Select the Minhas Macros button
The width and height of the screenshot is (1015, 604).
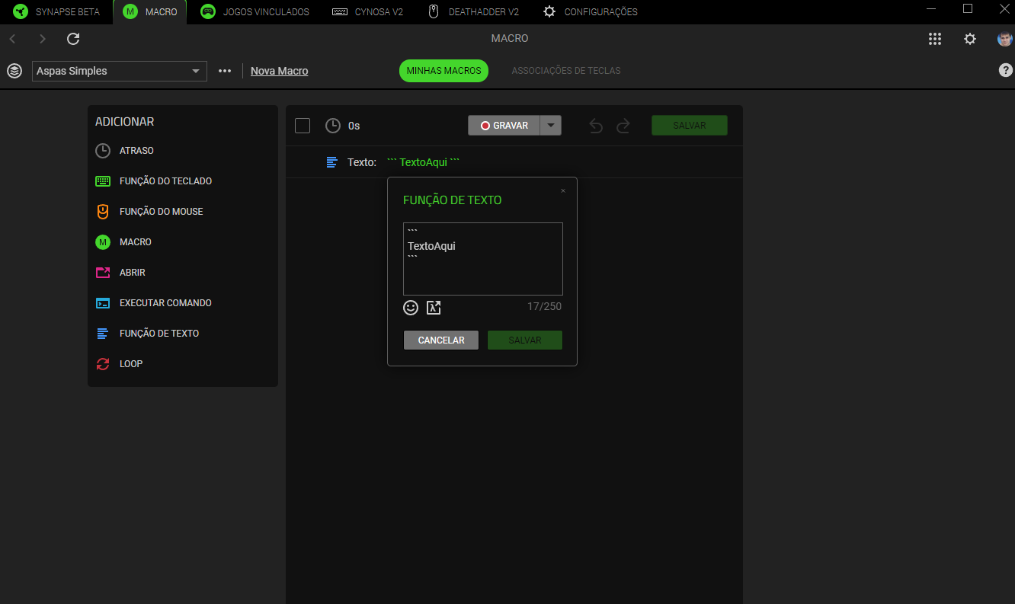pos(443,71)
